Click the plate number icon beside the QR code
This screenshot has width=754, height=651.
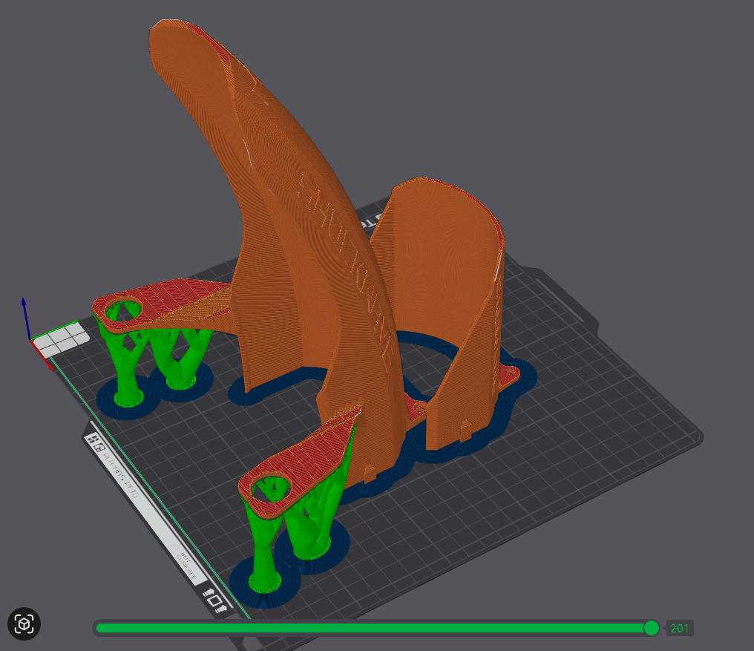tap(99, 448)
